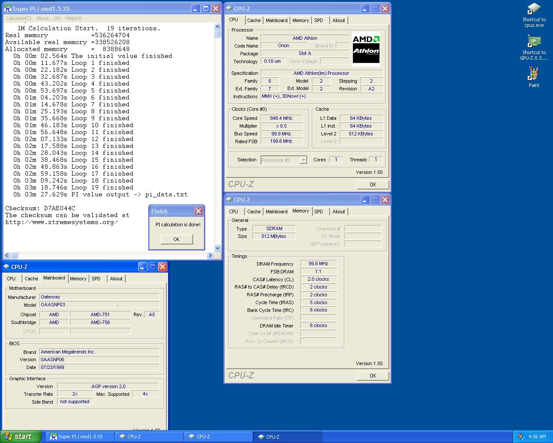Close the CPU-Z Memory window

tap(385, 199)
